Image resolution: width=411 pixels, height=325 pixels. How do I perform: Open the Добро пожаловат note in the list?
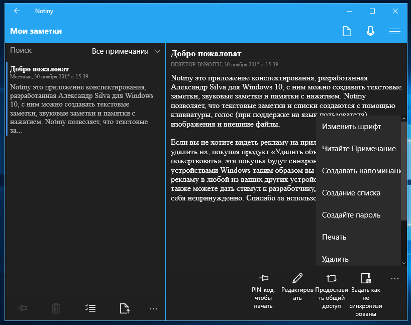[x=85, y=99]
